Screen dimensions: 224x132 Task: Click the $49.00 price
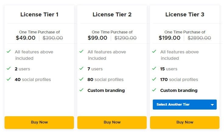pos(26,38)
